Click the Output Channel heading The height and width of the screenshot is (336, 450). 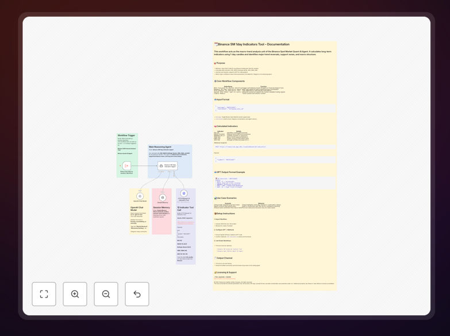coord(224,258)
